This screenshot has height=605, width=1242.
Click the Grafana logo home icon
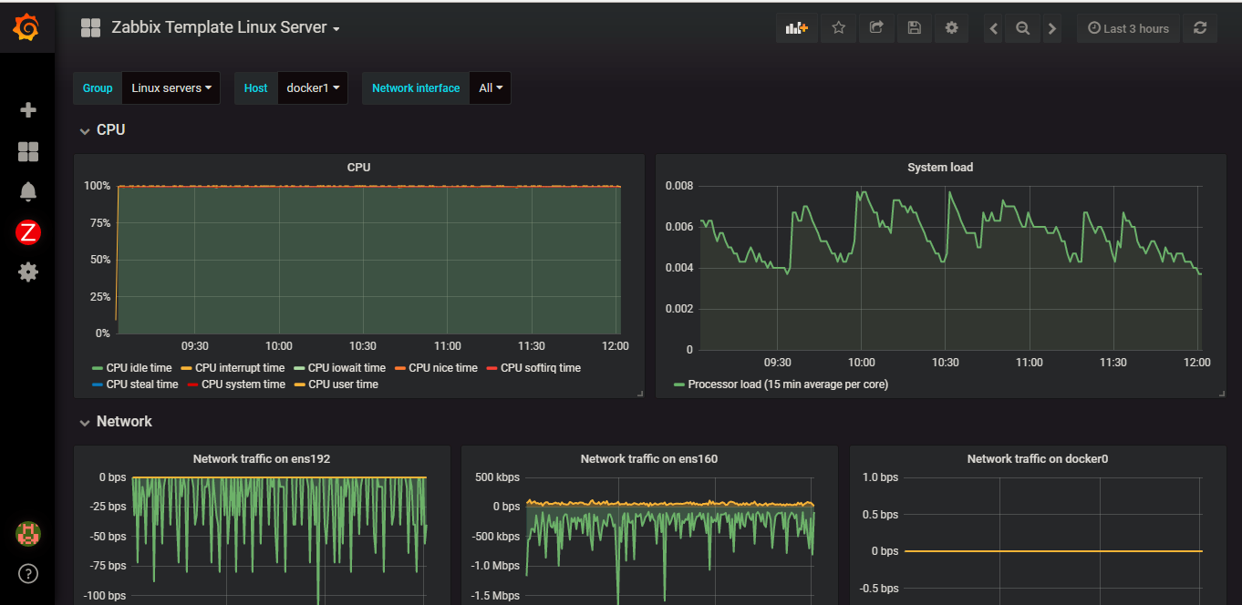point(27,28)
